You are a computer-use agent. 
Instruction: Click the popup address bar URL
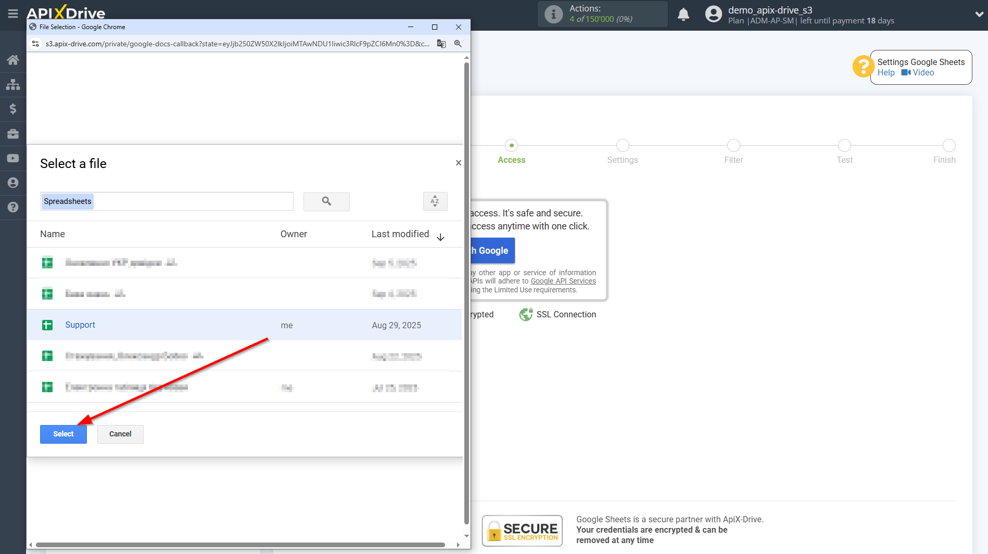click(x=237, y=44)
